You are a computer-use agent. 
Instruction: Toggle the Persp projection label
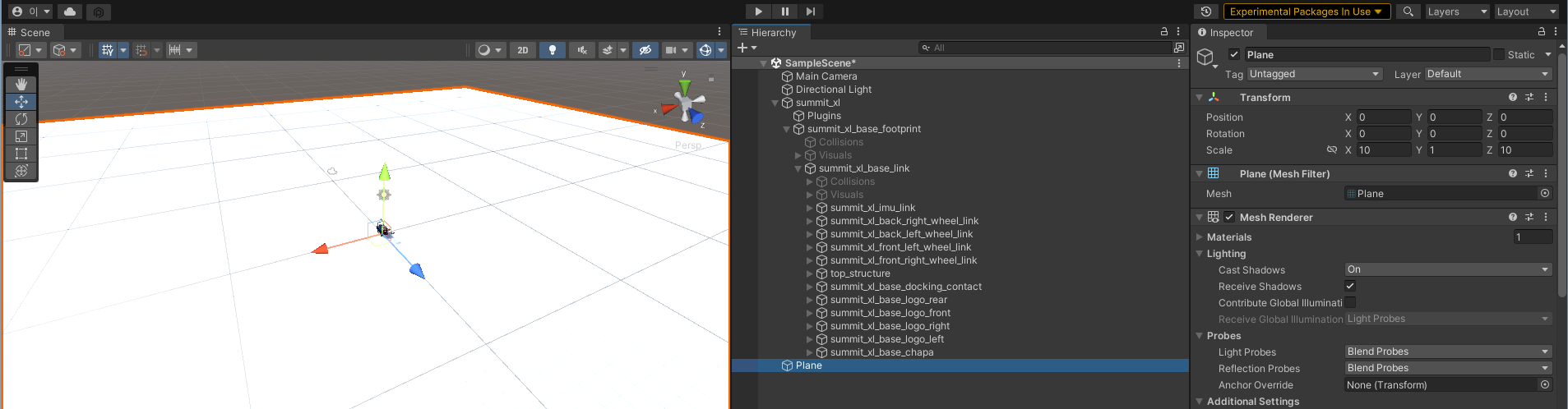[687, 145]
